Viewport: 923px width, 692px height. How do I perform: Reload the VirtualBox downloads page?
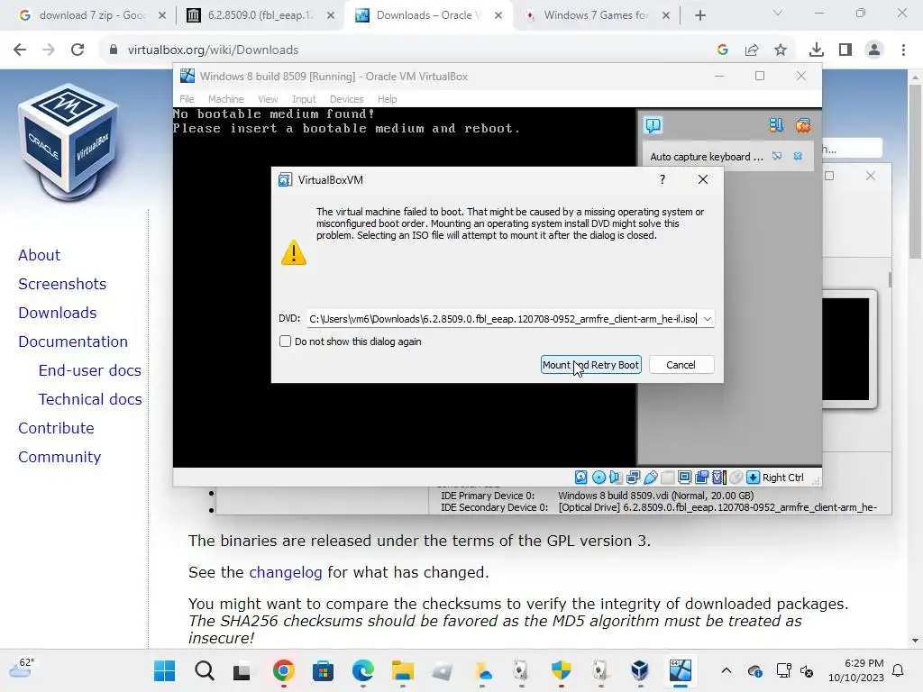78,50
